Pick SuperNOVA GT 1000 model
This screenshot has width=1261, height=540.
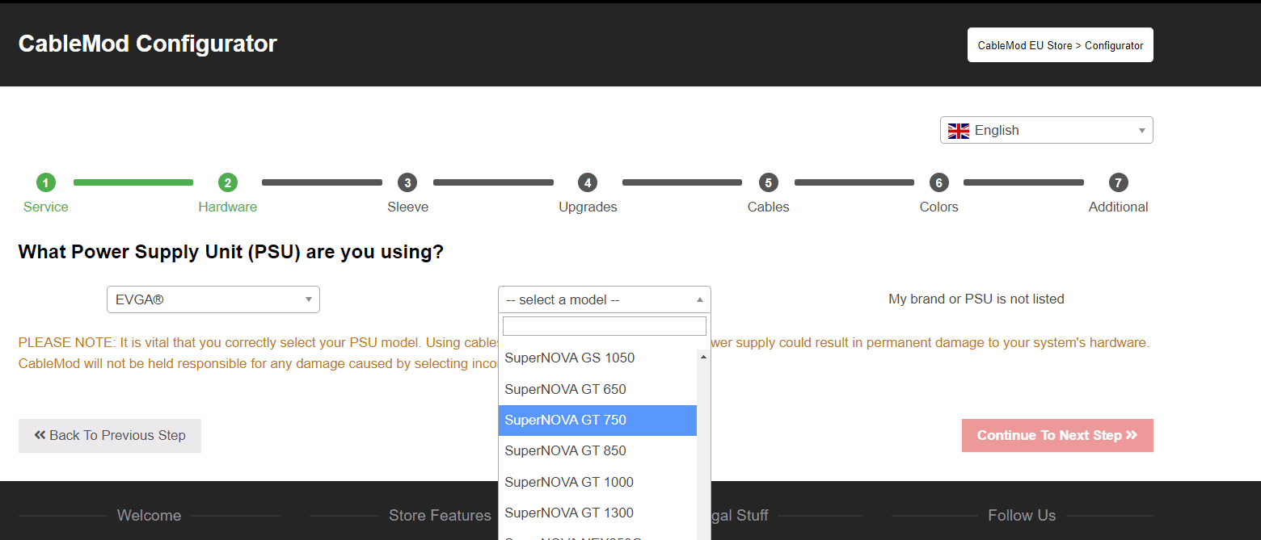[x=597, y=482]
